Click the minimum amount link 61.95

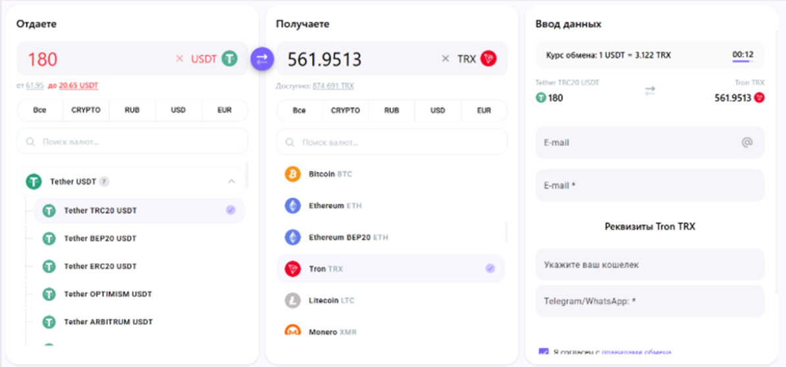click(35, 86)
